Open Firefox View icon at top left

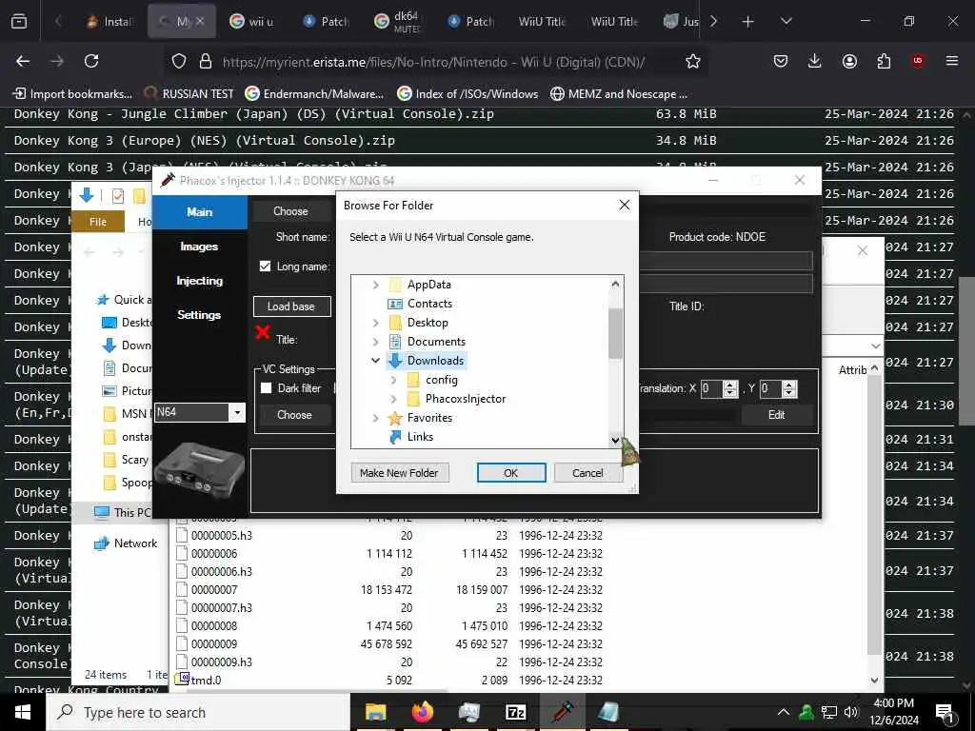click(19, 22)
